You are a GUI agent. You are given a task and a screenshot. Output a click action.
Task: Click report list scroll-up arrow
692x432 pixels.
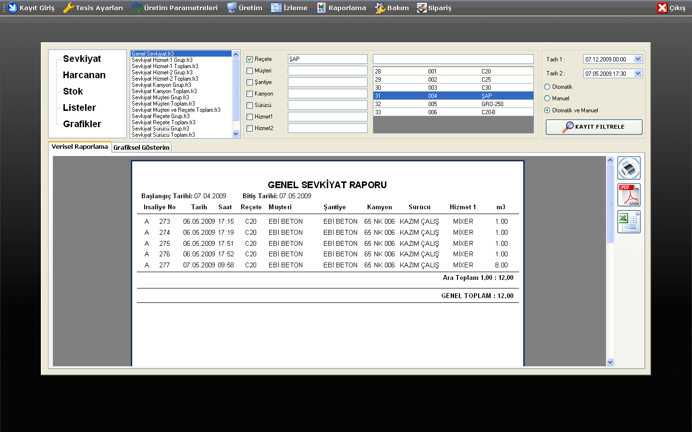(x=236, y=54)
